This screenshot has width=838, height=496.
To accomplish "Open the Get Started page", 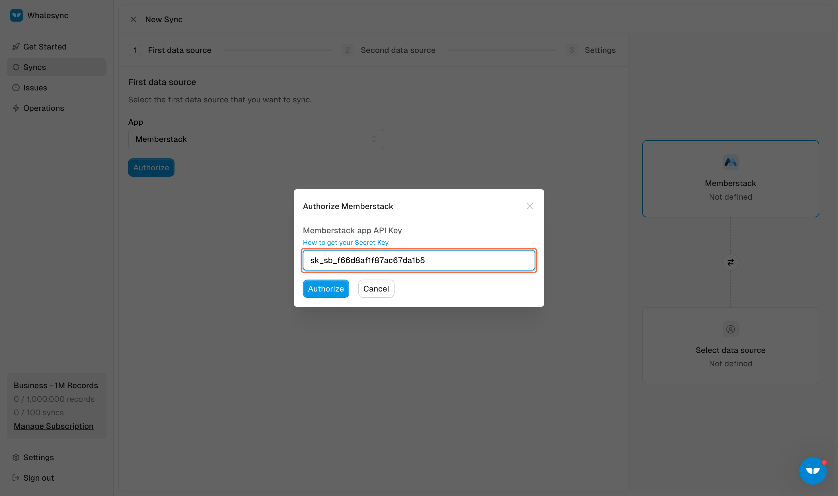I will pyautogui.click(x=44, y=47).
